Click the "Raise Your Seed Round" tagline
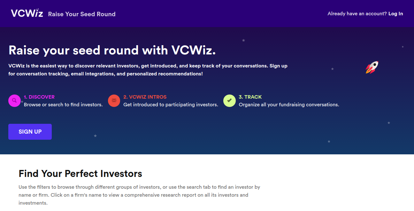 coord(82,14)
